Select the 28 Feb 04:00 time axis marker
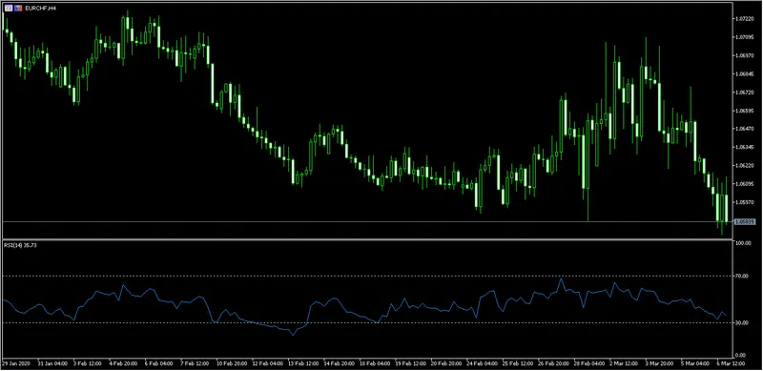This screenshot has height=371, width=763. pyautogui.click(x=588, y=363)
